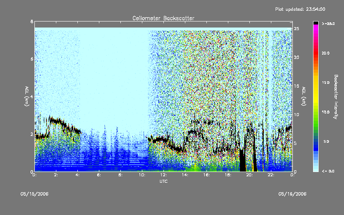
Task: Click the 25 kft tick on right axis
Action: point(297,29)
